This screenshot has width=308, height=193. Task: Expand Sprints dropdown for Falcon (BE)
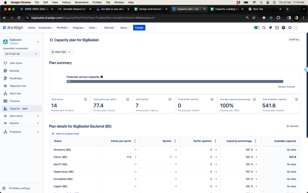176,157
